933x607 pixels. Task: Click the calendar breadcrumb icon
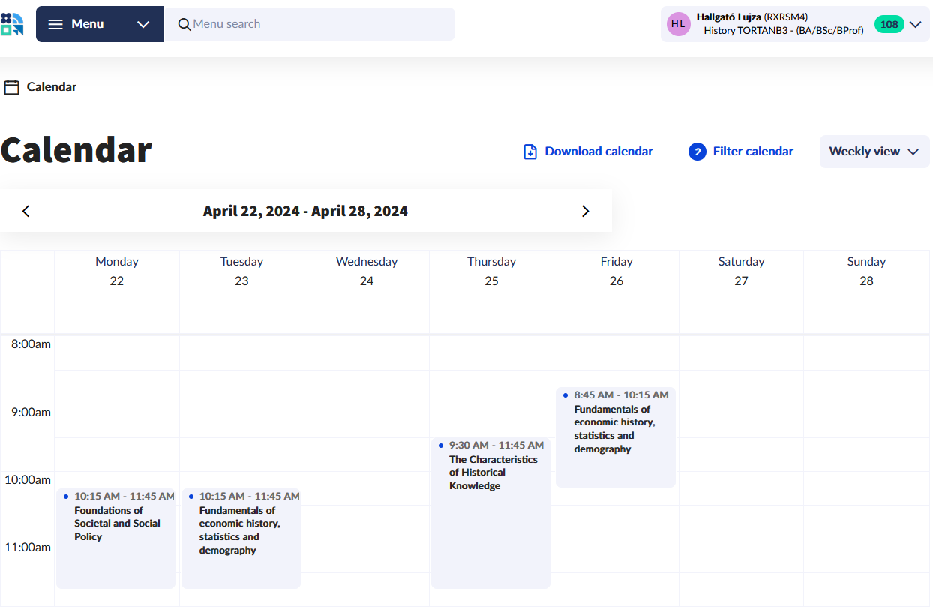11,87
